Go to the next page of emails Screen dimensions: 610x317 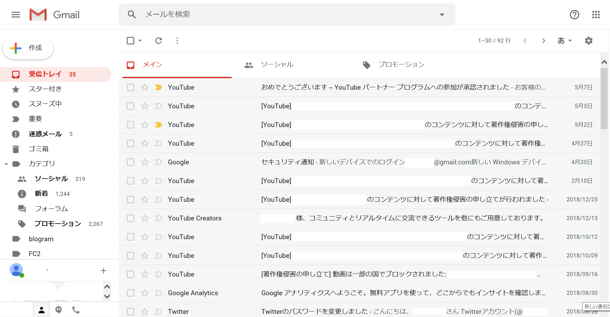click(x=544, y=40)
